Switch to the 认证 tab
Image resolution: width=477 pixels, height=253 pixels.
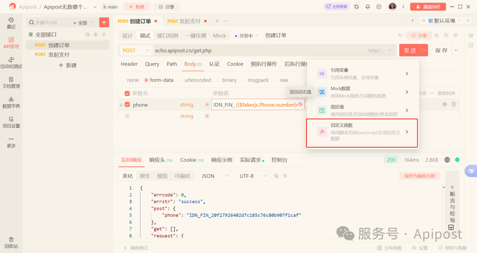click(x=214, y=64)
